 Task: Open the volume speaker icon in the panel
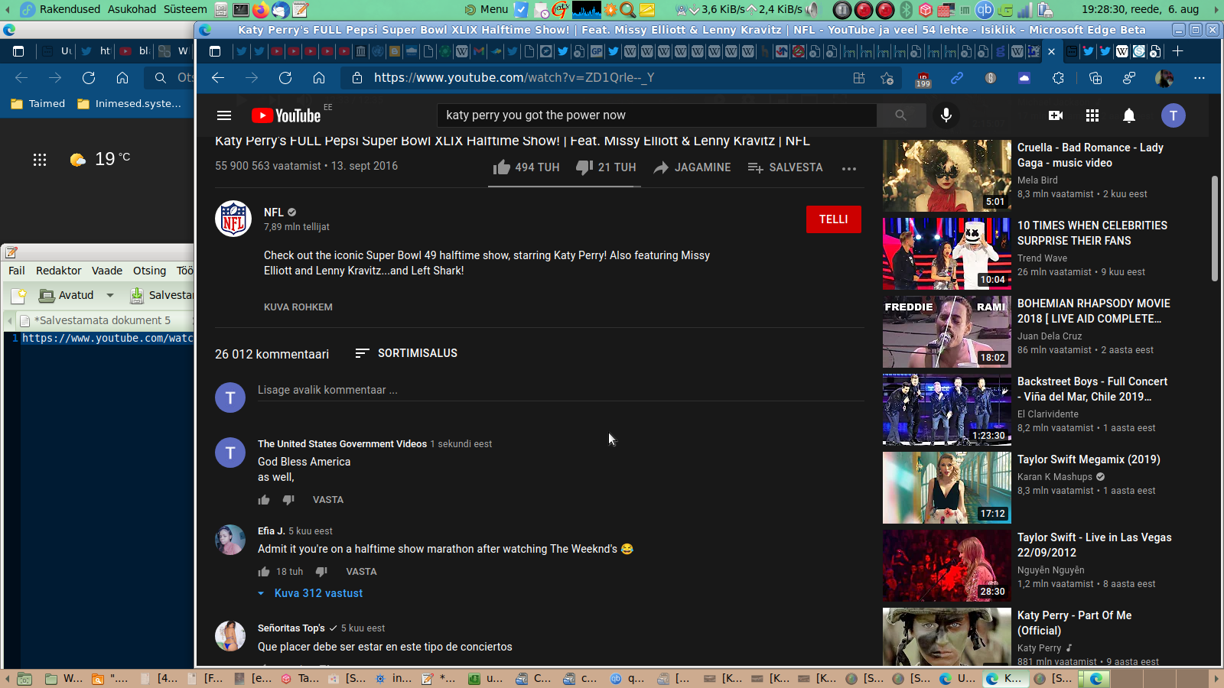point(812,10)
